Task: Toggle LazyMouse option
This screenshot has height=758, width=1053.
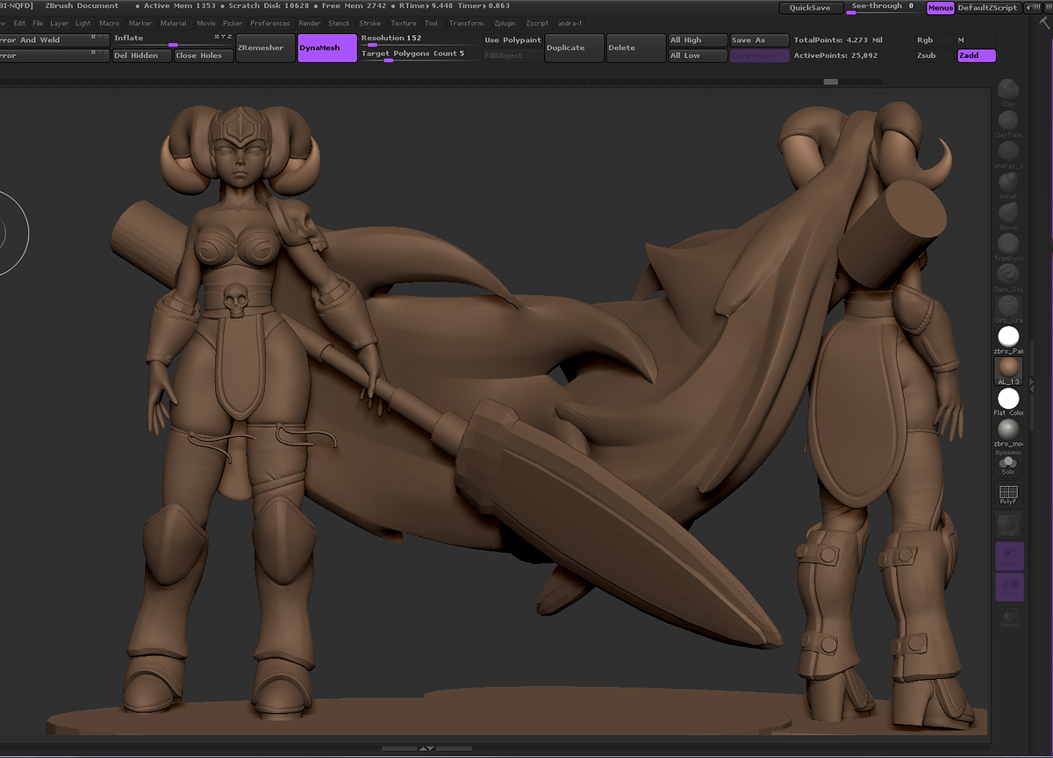Action: click(x=759, y=55)
